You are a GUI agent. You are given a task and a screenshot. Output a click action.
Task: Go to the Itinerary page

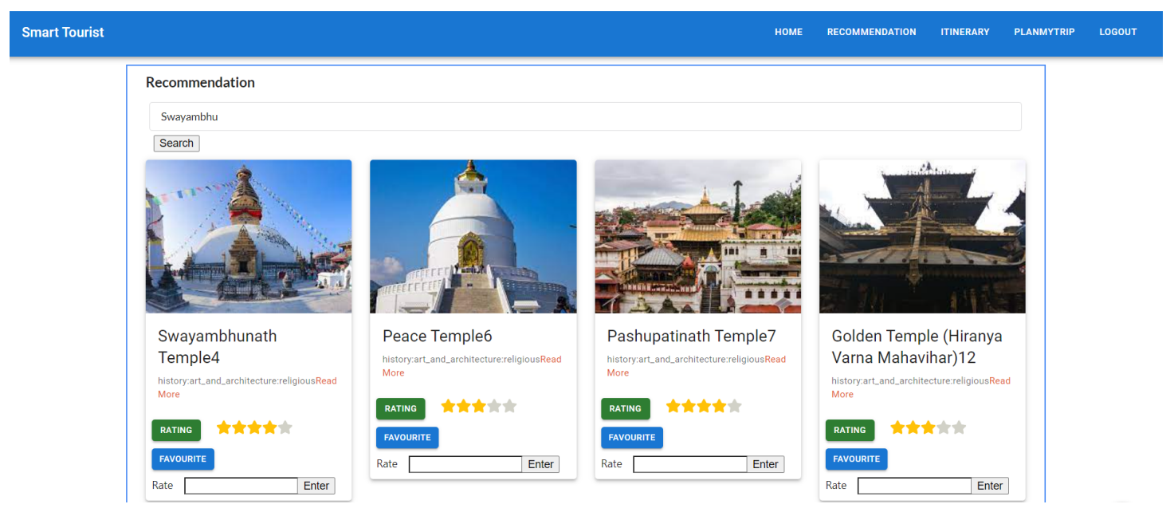point(964,32)
